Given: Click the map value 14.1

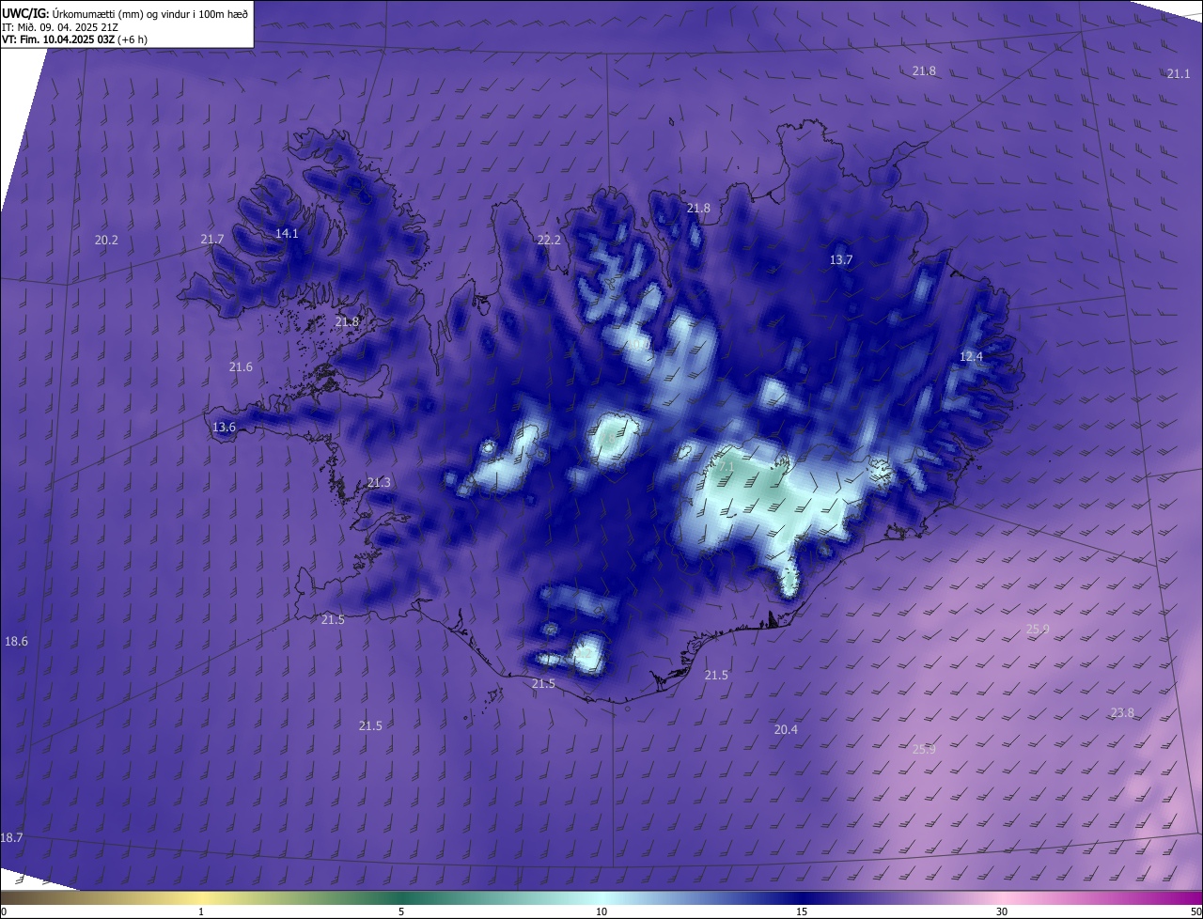Looking at the screenshot, I should 287,233.
